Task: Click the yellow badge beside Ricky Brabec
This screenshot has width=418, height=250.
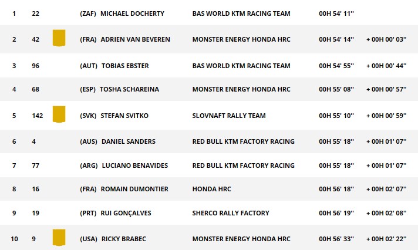Action: (59, 237)
